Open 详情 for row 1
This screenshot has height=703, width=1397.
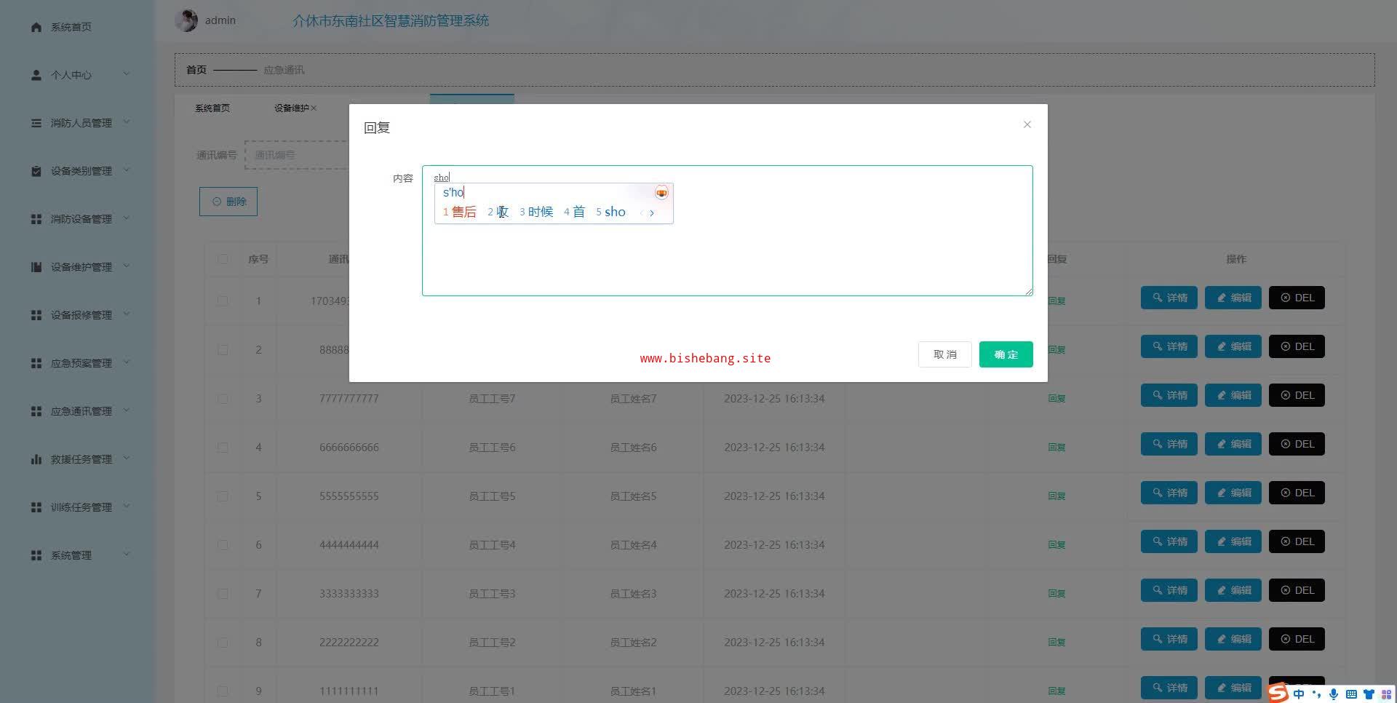click(x=1169, y=298)
